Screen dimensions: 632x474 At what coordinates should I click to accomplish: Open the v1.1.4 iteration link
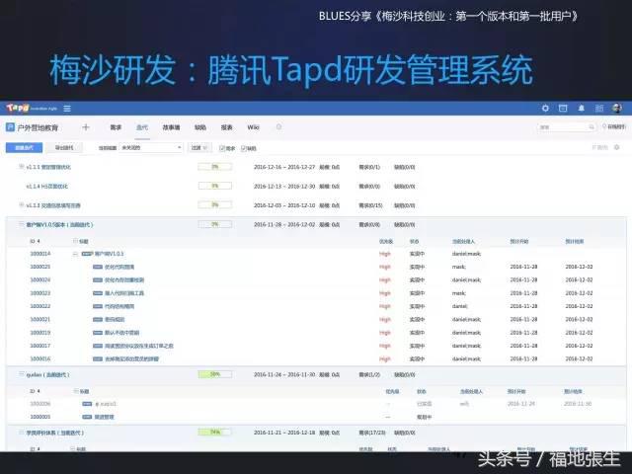coord(46,187)
